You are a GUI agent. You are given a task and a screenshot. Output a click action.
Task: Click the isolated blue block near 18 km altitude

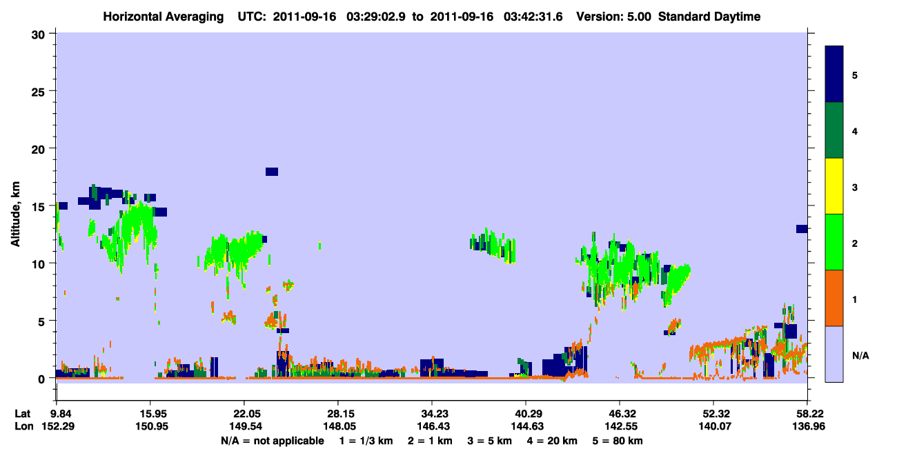tap(272, 172)
